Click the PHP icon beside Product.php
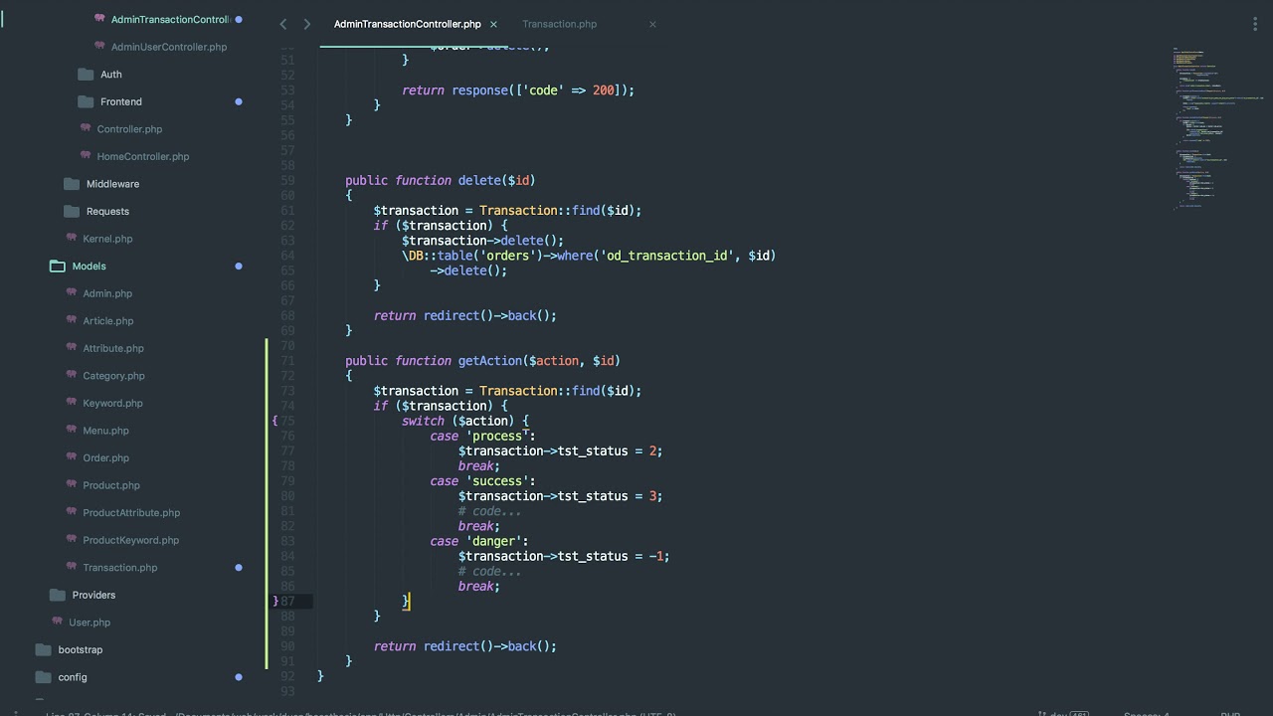 click(x=73, y=484)
